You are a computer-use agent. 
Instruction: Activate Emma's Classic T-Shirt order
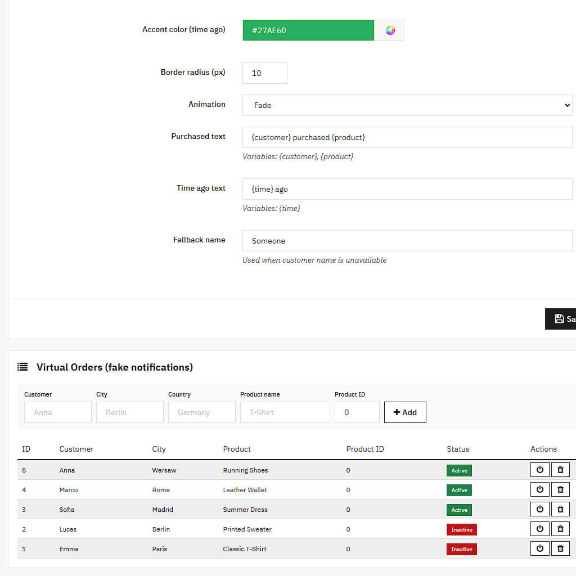pyautogui.click(x=540, y=548)
